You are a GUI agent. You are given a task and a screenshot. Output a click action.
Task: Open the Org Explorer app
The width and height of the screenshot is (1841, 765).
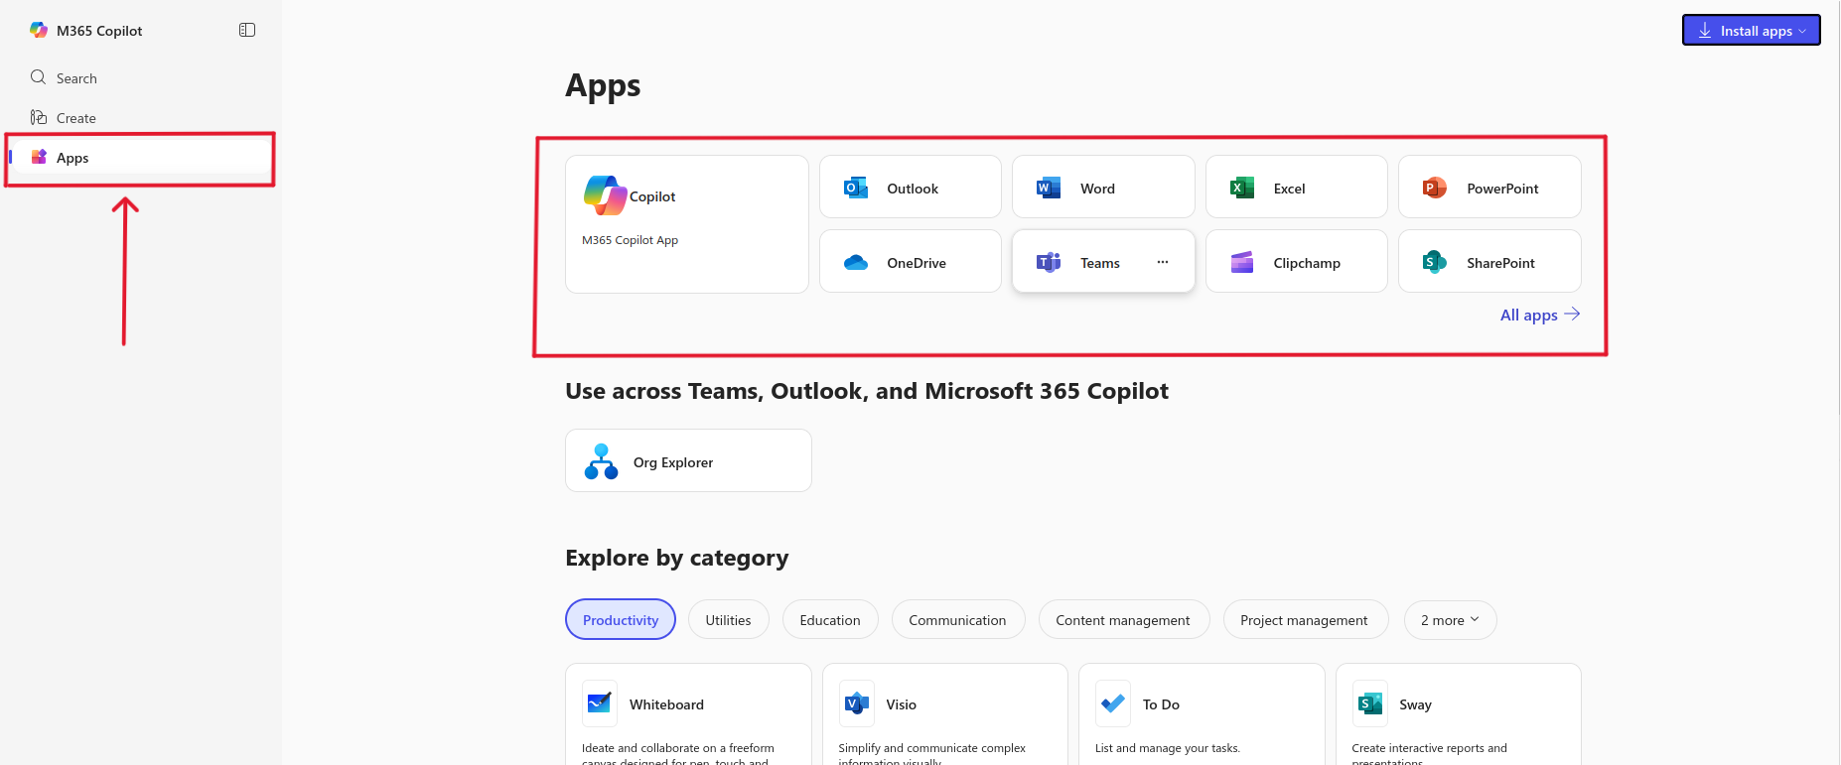pyautogui.click(x=687, y=461)
